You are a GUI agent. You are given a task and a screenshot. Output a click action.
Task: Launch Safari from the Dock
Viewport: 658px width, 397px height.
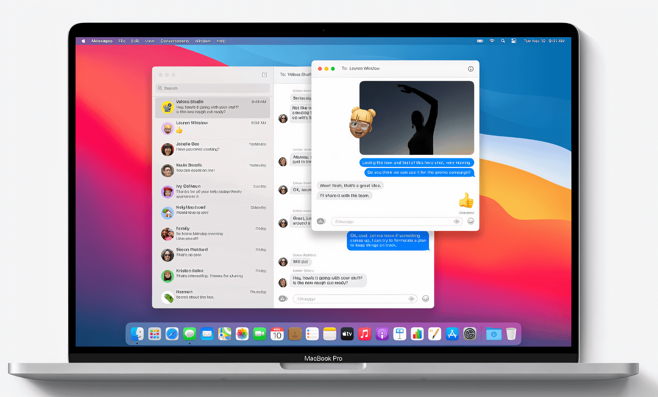pos(172,334)
